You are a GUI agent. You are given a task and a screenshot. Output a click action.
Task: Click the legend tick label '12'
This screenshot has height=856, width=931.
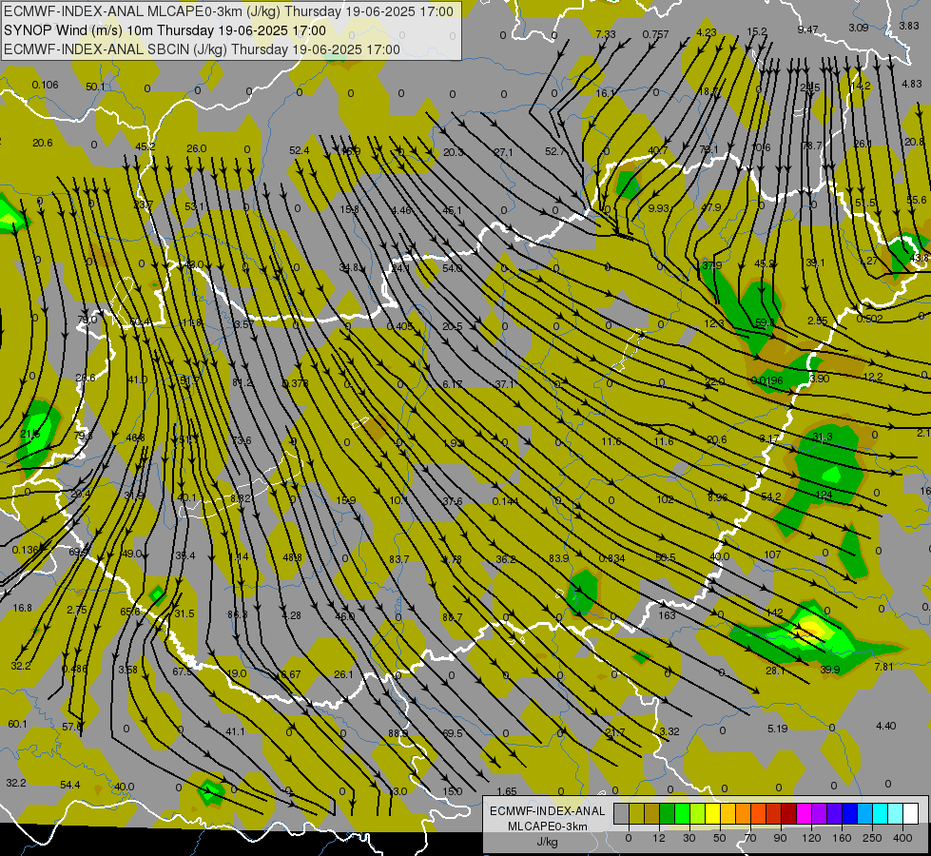tap(658, 838)
